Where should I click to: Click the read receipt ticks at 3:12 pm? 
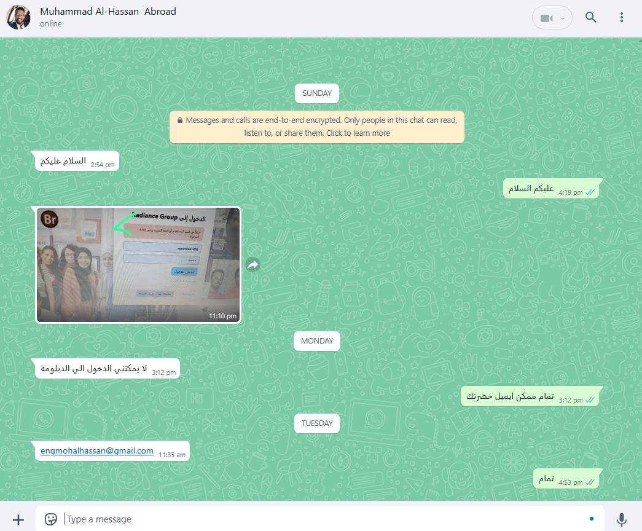click(590, 400)
